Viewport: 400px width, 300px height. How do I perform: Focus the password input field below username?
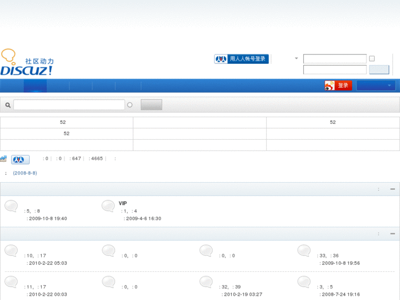point(335,69)
